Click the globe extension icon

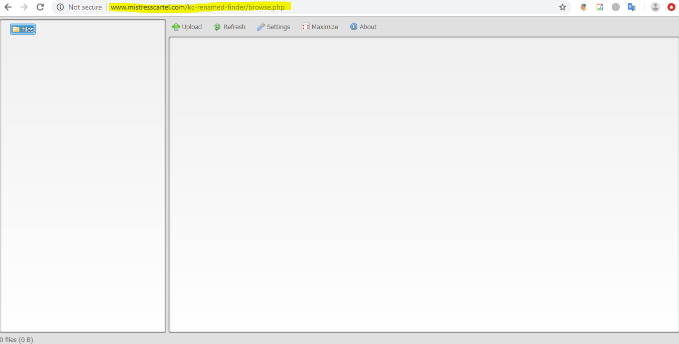[x=616, y=7]
